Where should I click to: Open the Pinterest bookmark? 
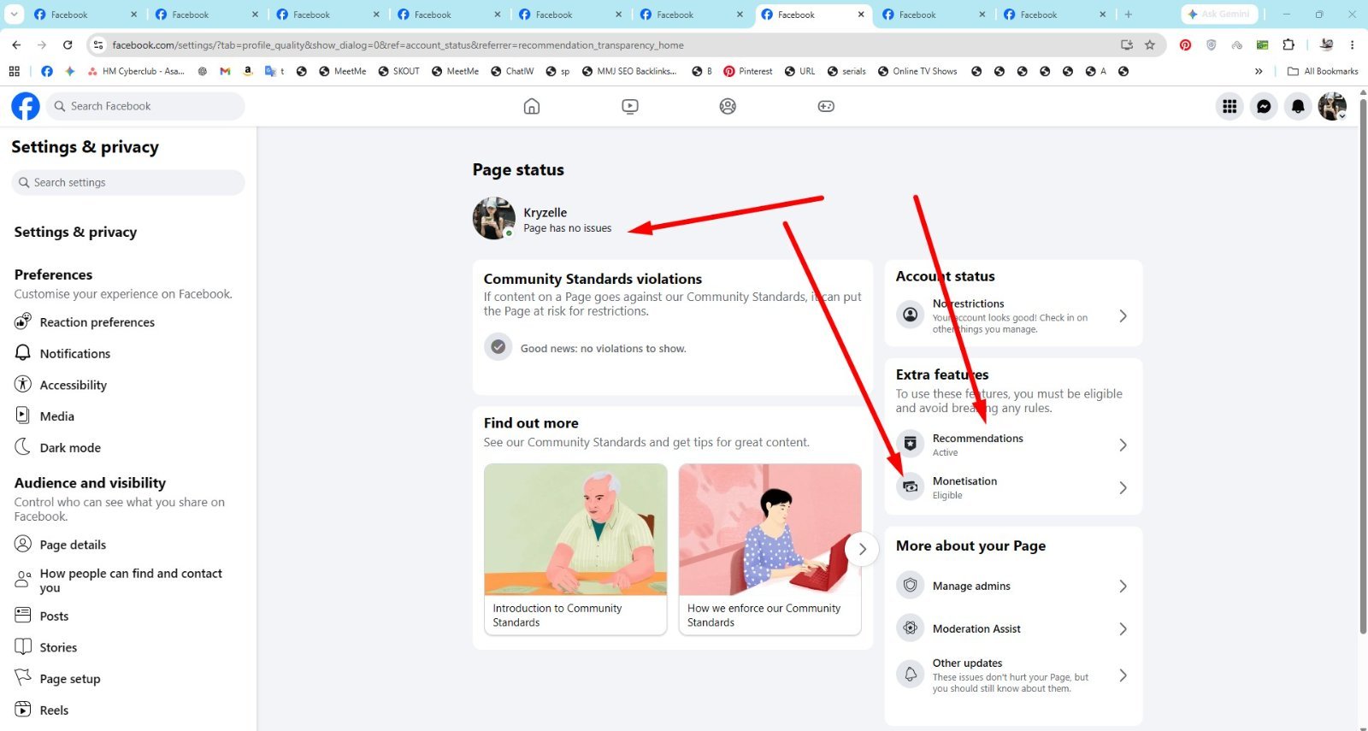(748, 71)
